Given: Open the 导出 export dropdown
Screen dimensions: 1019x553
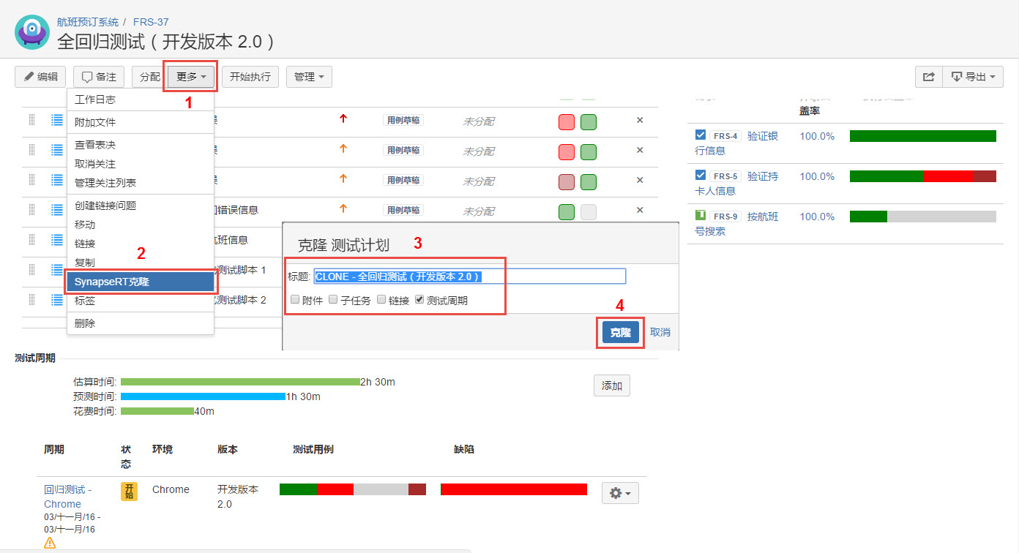Looking at the screenshot, I should tap(972, 77).
